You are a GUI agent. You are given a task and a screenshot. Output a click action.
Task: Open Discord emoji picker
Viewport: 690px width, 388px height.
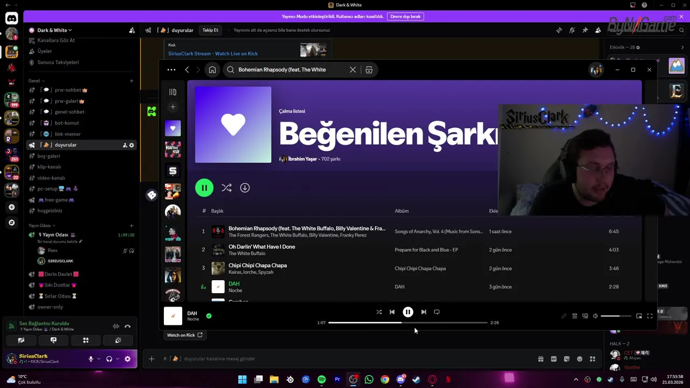click(x=579, y=359)
